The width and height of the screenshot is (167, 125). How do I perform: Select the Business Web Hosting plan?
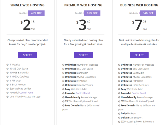coord(139,55)
